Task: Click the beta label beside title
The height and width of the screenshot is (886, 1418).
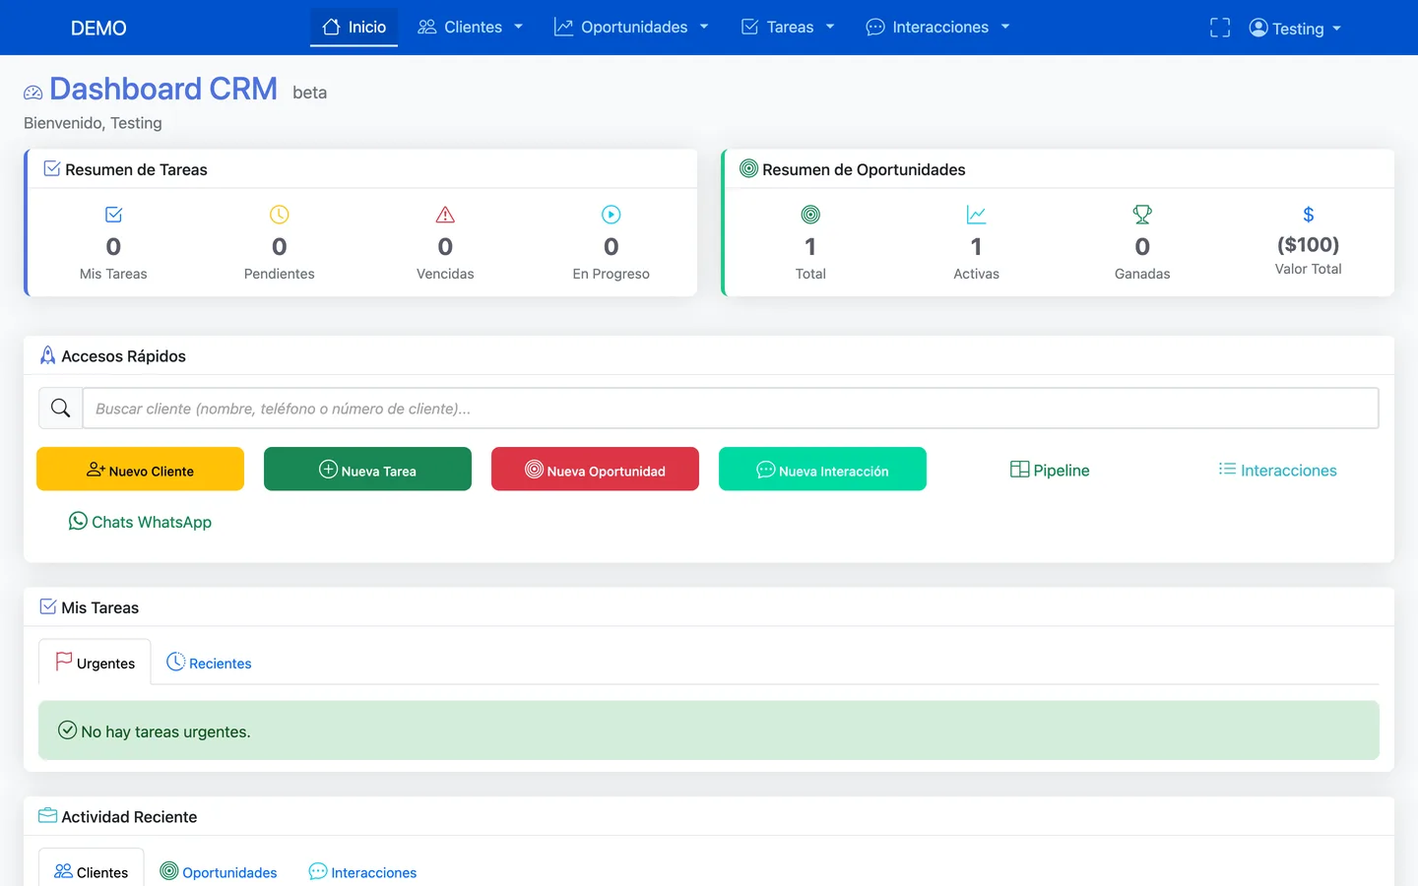Action: (x=309, y=93)
